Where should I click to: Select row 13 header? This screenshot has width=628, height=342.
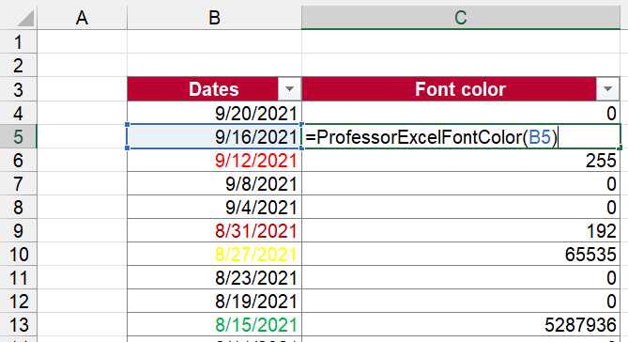click(18, 325)
